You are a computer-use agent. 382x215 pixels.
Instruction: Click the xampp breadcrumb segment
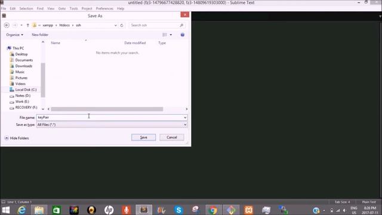(x=48, y=25)
